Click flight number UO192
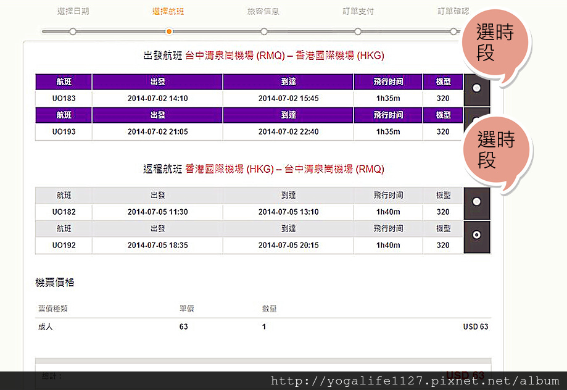The width and height of the screenshot is (567, 390). pos(64,245)
